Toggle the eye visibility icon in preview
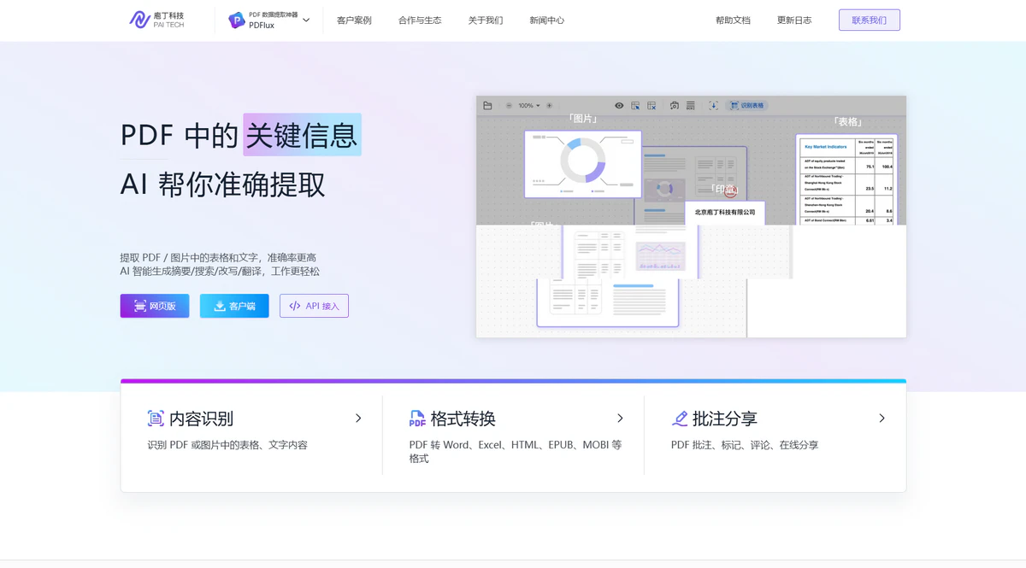Screen dimensions: 1026x568 tap(619, 106)
